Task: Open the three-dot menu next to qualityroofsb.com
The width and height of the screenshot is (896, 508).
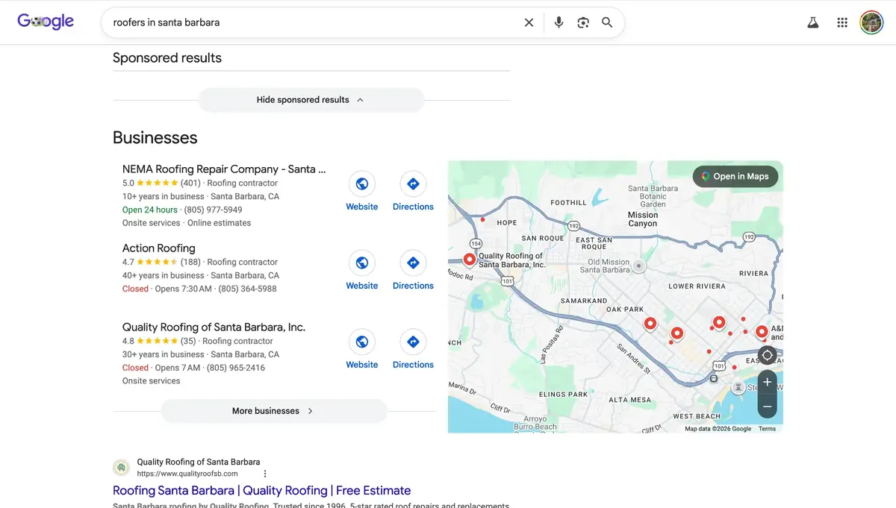Action: click(x=264, y=474)
